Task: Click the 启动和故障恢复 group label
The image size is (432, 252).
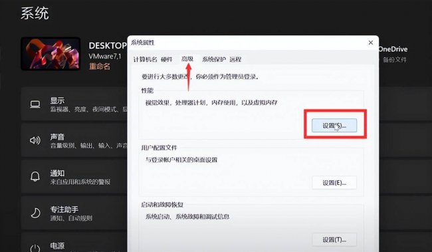Action: (162, 205)
